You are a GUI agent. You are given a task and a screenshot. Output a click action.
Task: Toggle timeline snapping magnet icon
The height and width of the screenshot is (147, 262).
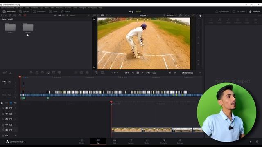[2, 103]
